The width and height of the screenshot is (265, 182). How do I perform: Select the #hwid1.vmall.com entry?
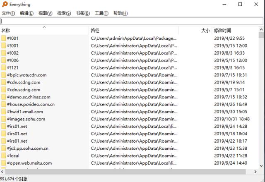point(25,112)
